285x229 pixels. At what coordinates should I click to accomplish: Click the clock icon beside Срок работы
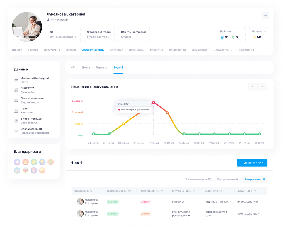[x=16, y=121]
